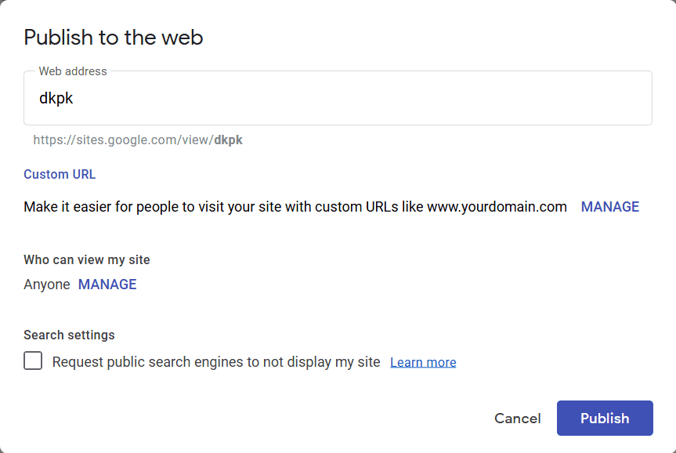Click the Anyone viewer text
The height and width of the screenshot is (453, 676).
pyautogui.click(x=46, y=284)
